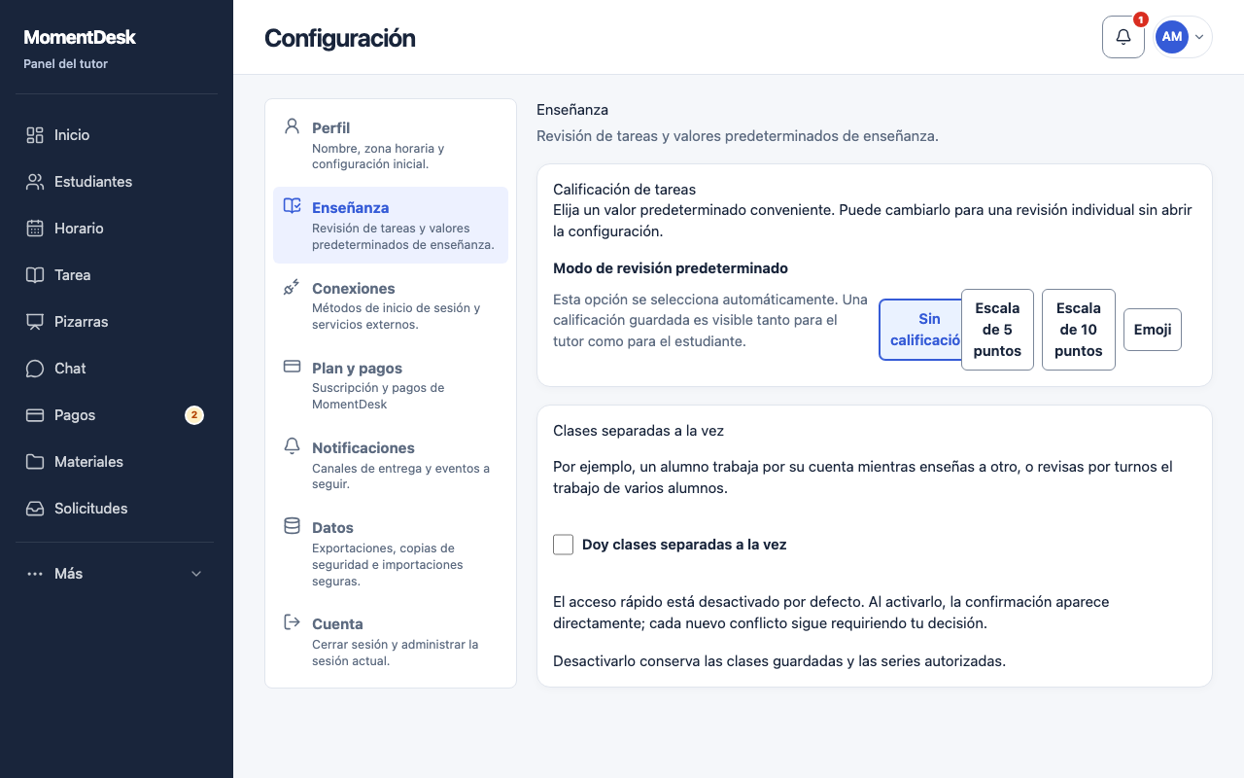Image resolution: width=1244 pixels, height=778 pixels.
Task: Click the Estudiantes people icon
Action: click(35, 182)
